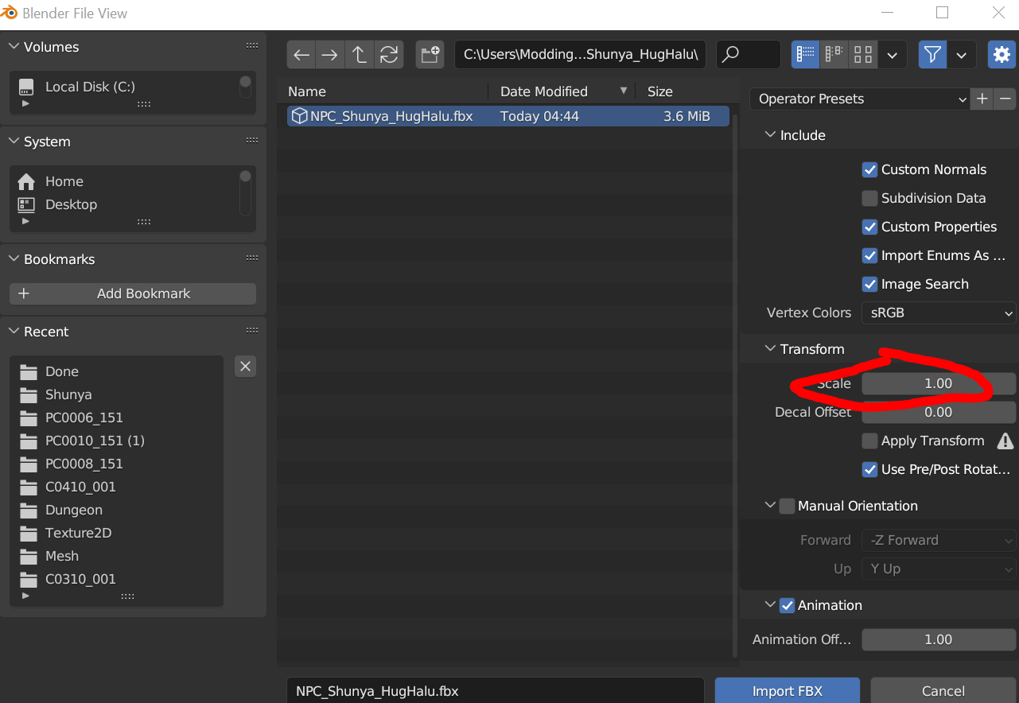Open Local Disk (C:) volume
This screenshot has width=1019, height=703.
90,87
